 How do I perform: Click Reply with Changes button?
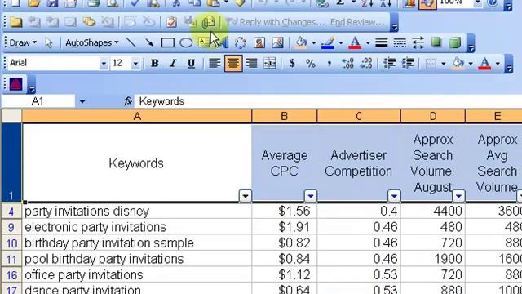click(275, 22)
